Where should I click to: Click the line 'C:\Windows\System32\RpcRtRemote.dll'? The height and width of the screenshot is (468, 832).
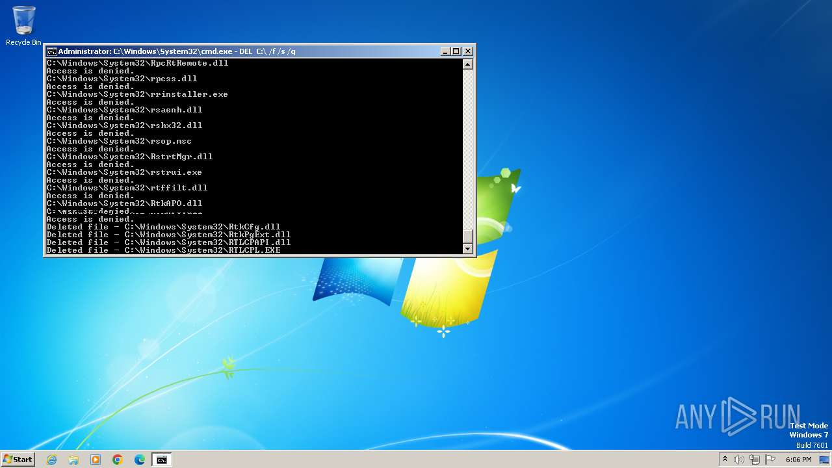(137, 63)
